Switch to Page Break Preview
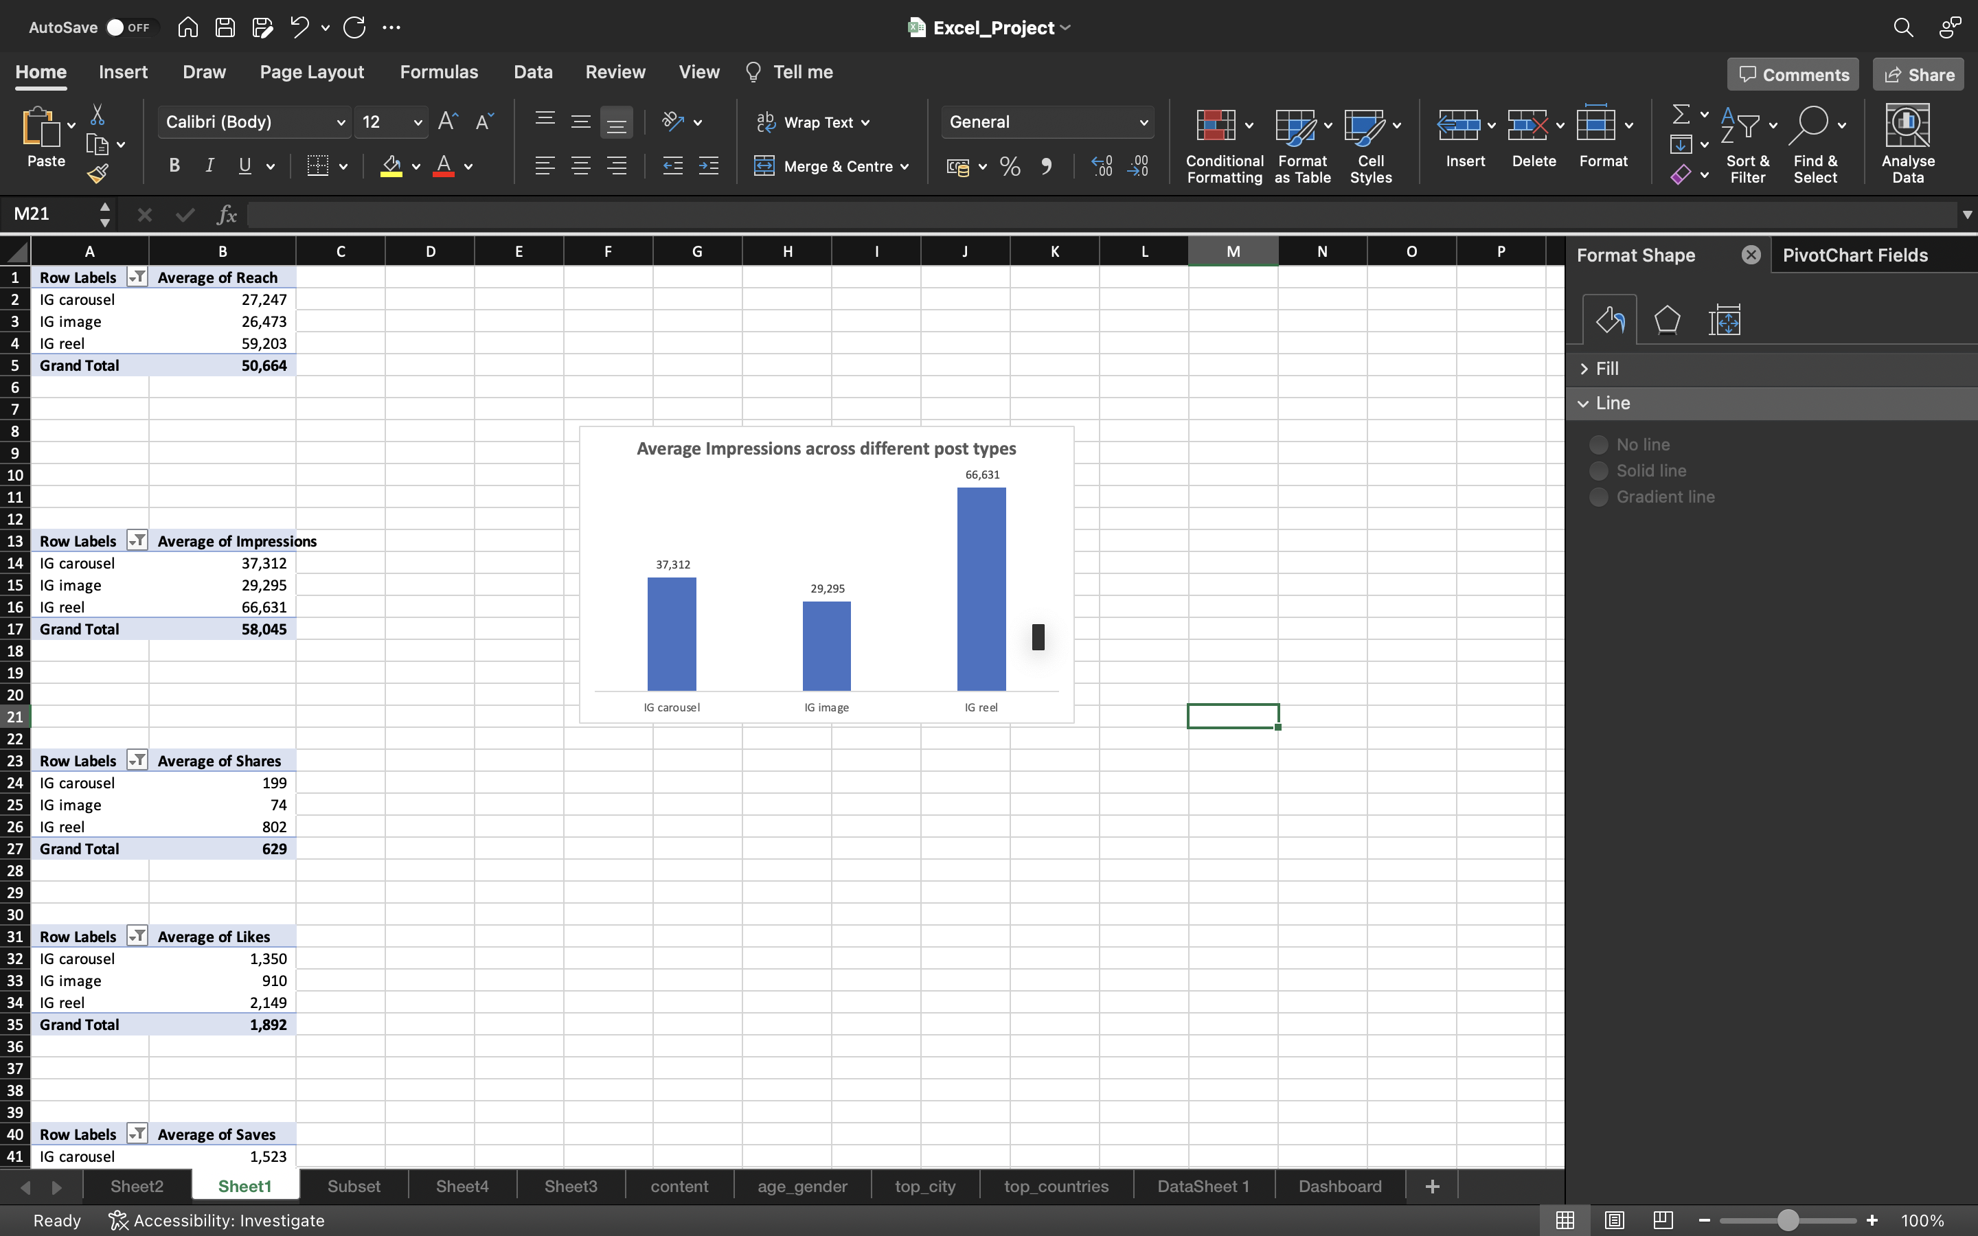The height and width of the screenshot is (1236, 1978). [1663, 1220]
